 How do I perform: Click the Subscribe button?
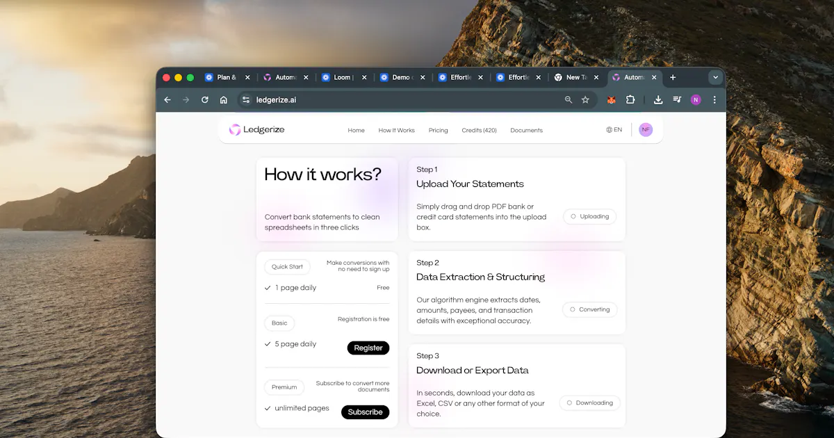pyautogui.click(x=365, y=412)
